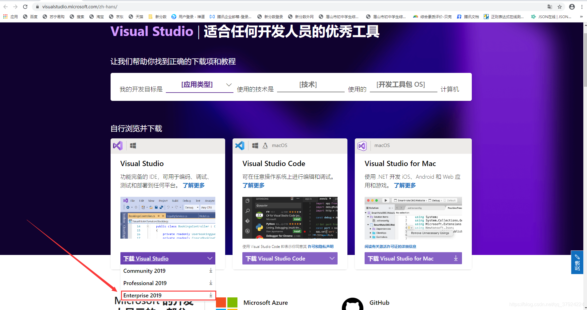Click the Professional 2019 download arrow icon
587x310 pixels.
point(211,283)
